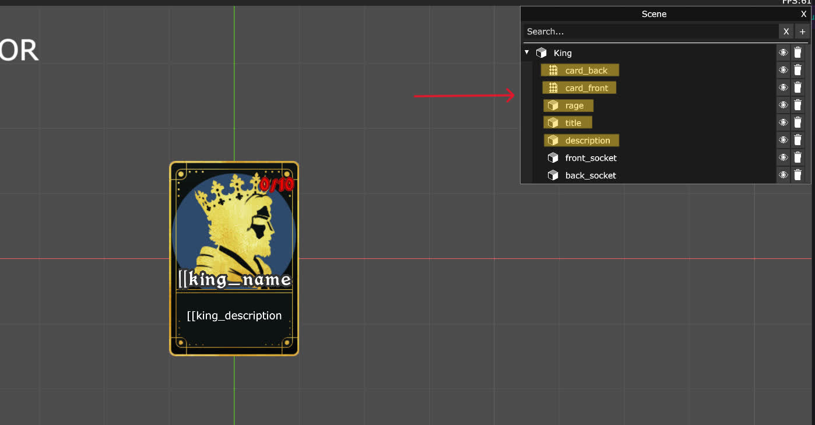815x425 pixels.
Task: Hide the card_back node
Action: tap(784, 70)
